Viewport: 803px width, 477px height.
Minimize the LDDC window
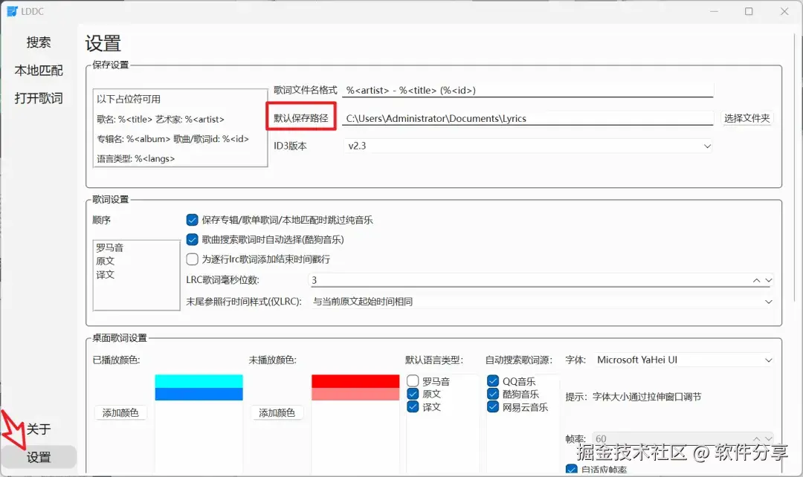(714, 11)
